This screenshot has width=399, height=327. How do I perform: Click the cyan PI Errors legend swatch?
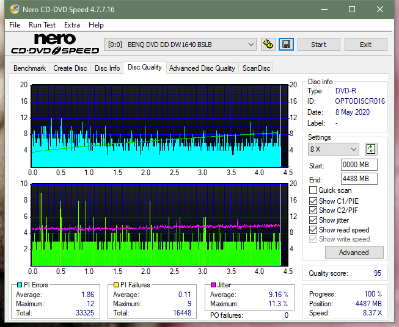pos(19,285)
